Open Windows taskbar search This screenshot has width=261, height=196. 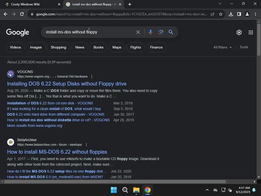pyautogui.click(x=125, y=190)
